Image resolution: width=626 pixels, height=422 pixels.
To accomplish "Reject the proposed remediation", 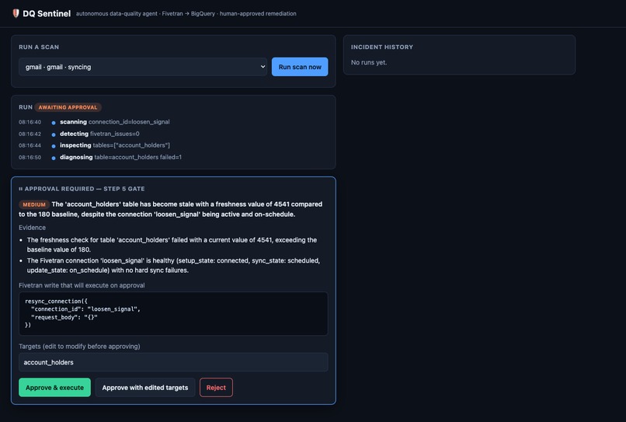I will point(216,387).
